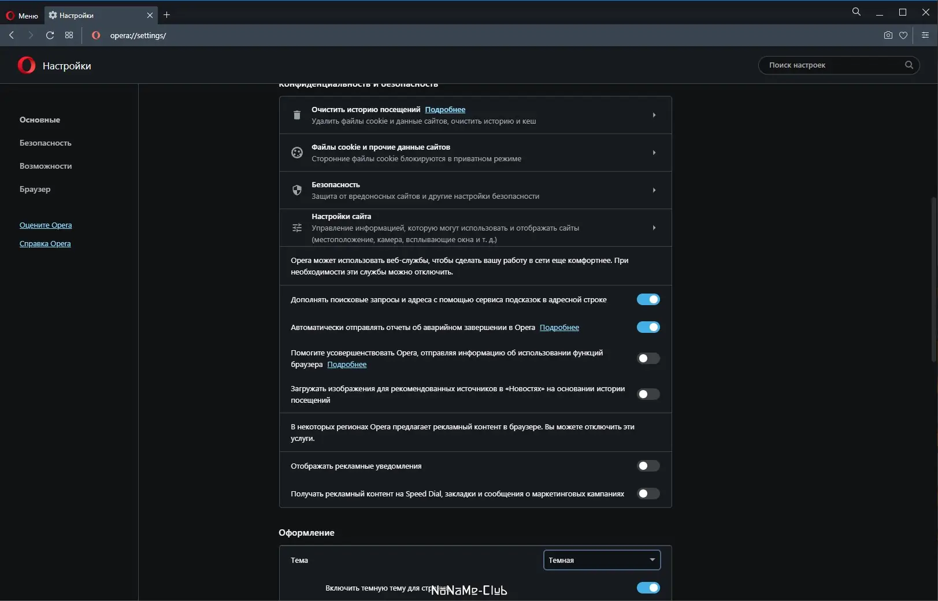Open the theme dropdown set to Темная

point(602,560)
